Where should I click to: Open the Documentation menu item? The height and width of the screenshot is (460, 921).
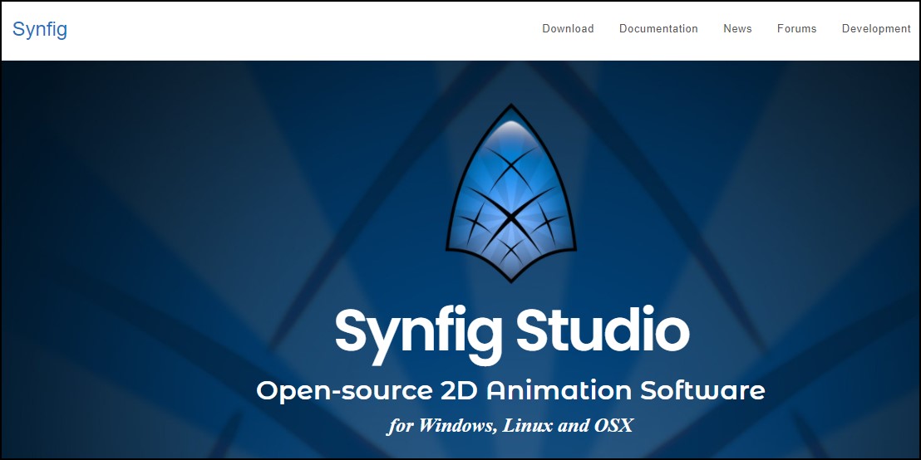(658, 29)
